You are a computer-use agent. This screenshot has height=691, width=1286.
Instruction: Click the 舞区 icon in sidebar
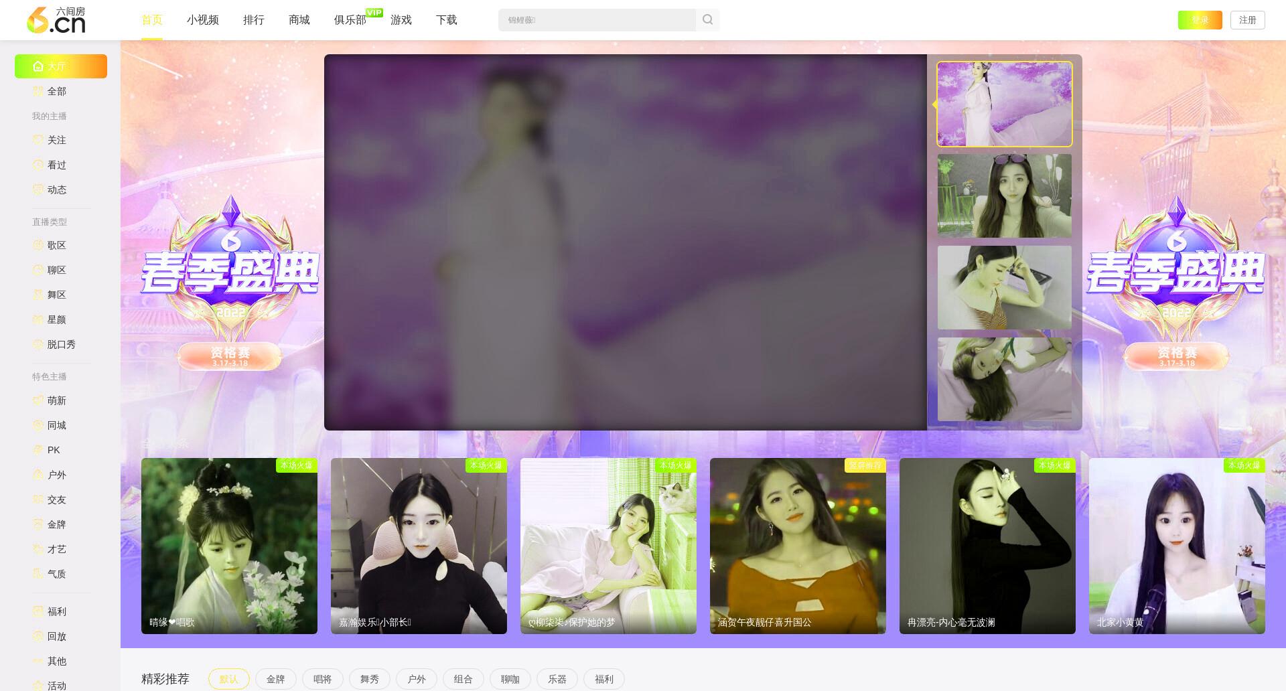[38, 295]
